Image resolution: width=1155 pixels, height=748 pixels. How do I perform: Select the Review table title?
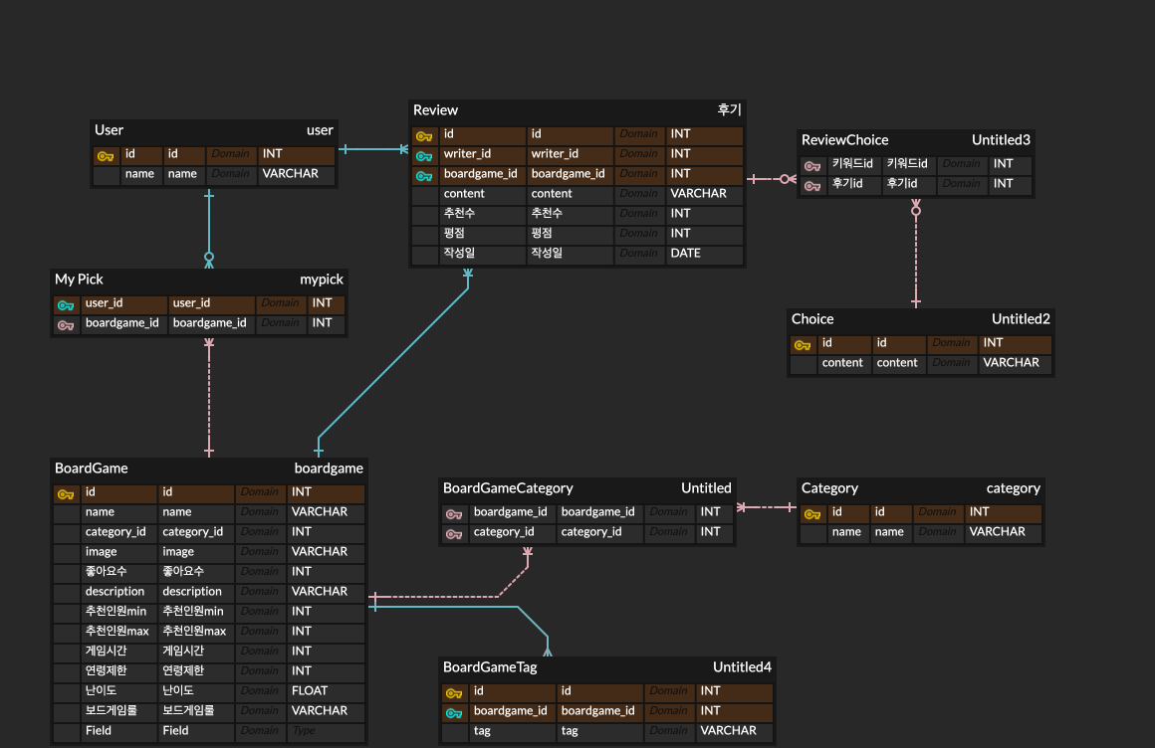pyautogui.click(x=435, y=110)
